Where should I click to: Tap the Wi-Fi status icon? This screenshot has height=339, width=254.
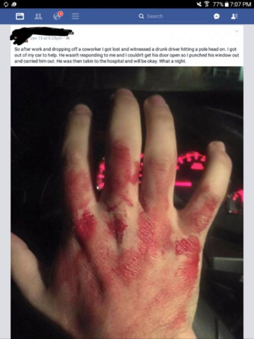coord(207,4)
